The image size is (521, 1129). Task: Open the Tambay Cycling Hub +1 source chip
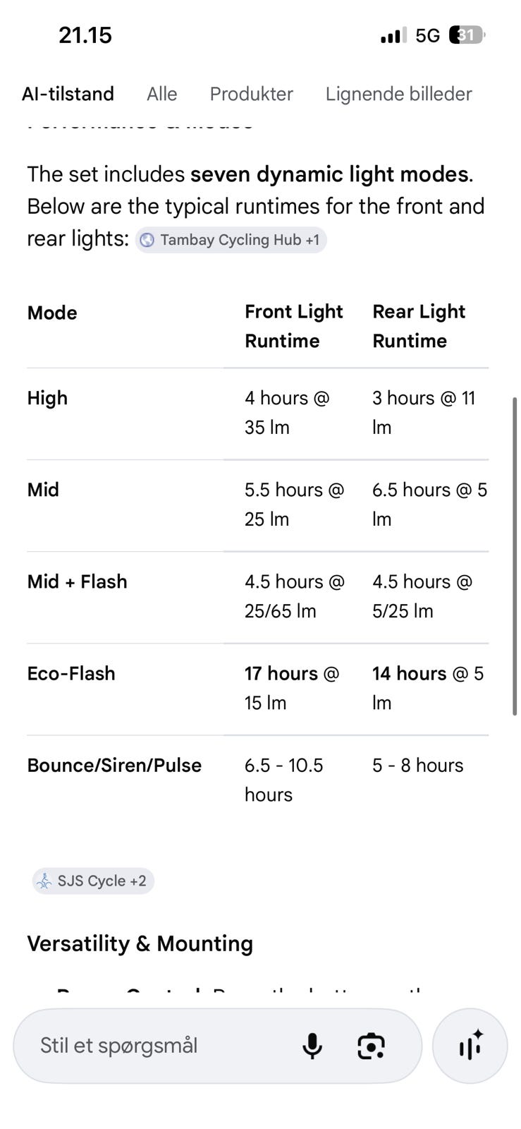tap(231, 240)
